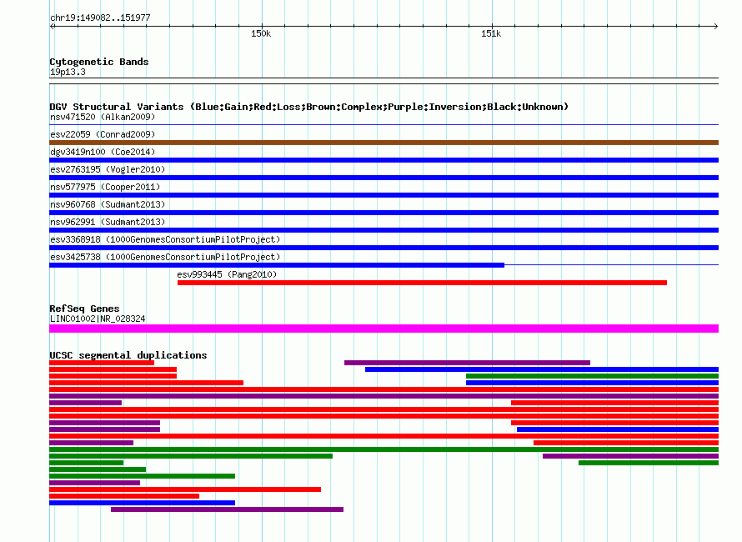Image resolution: width=742 pixels, height=542 pixels.
Task: Open nsv962991 (Sudmant2013) label
Action: coord(108,222)
